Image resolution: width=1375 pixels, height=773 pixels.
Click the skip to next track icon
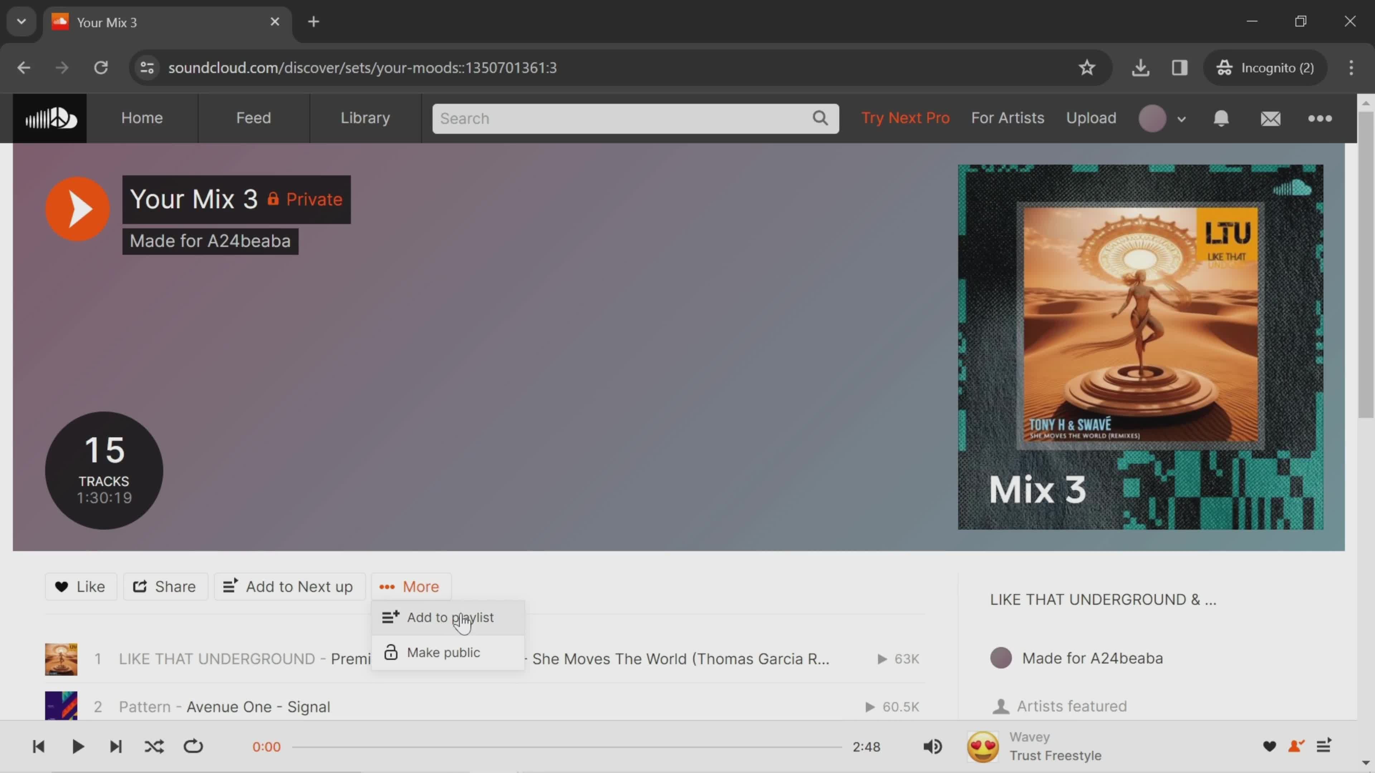115,747
